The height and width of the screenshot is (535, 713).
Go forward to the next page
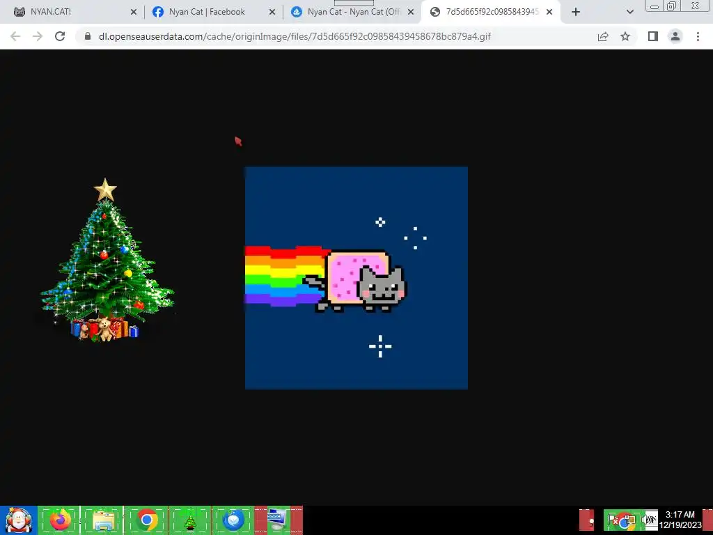pyautogui.click(x=38, y=36)
